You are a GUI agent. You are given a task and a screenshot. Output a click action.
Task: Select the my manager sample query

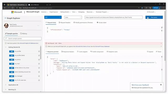[x=19, y=76]
